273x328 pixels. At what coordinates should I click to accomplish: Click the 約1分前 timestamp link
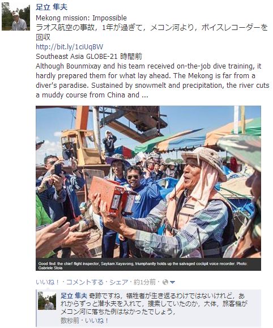[144, 282]
